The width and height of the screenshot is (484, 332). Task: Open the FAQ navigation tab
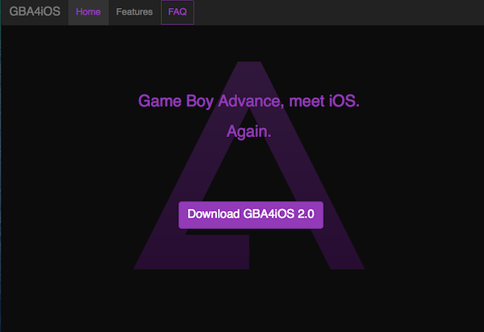177,12
